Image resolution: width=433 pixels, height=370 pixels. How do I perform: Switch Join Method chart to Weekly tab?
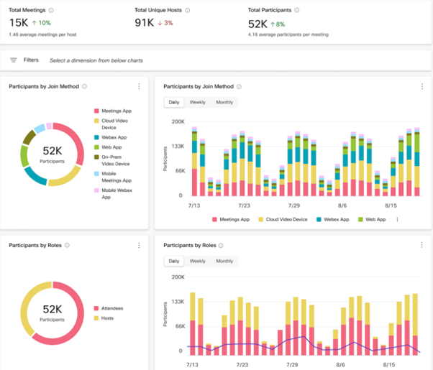click(197, 103)
